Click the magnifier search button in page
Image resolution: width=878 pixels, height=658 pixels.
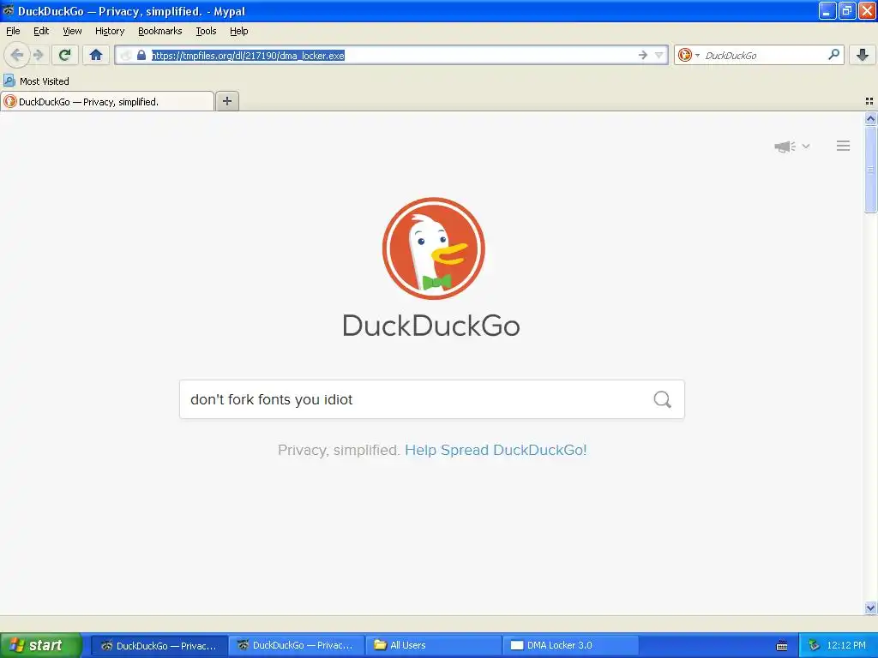(x=663, y=399)
